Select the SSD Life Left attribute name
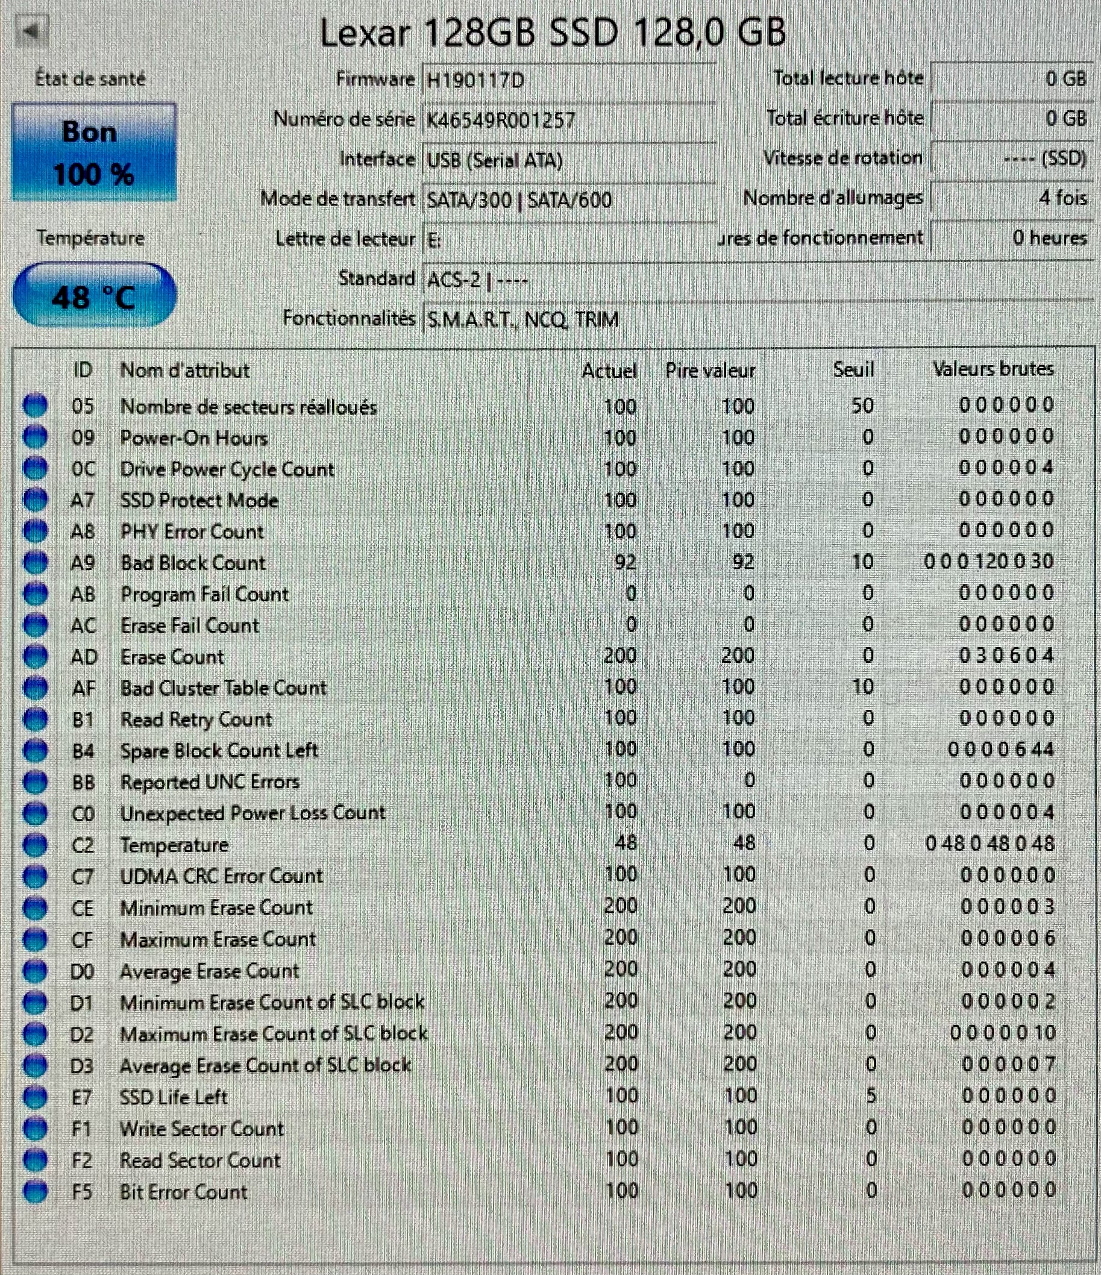 (174, 1097)
